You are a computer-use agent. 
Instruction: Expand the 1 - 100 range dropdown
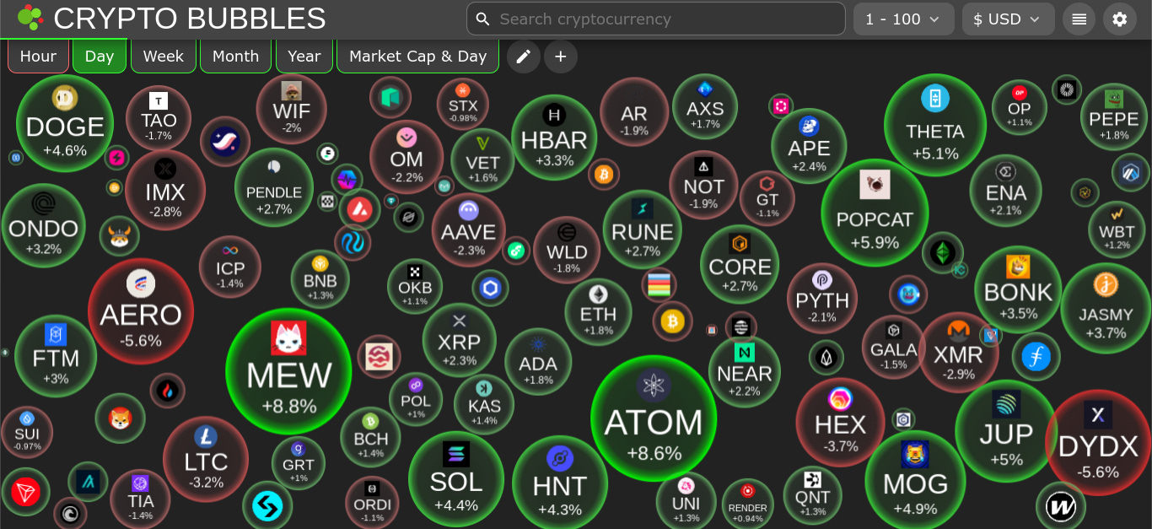904,19
